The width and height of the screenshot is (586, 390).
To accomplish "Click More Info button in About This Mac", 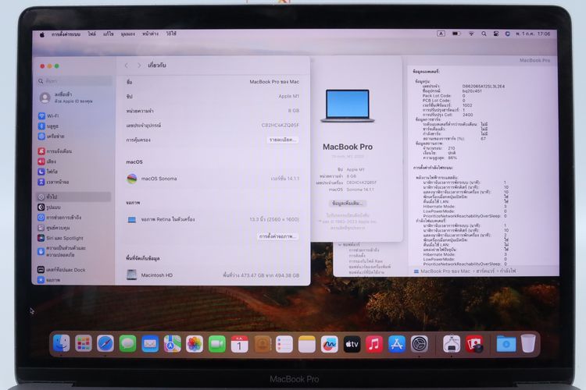I will tap(347, 204).
